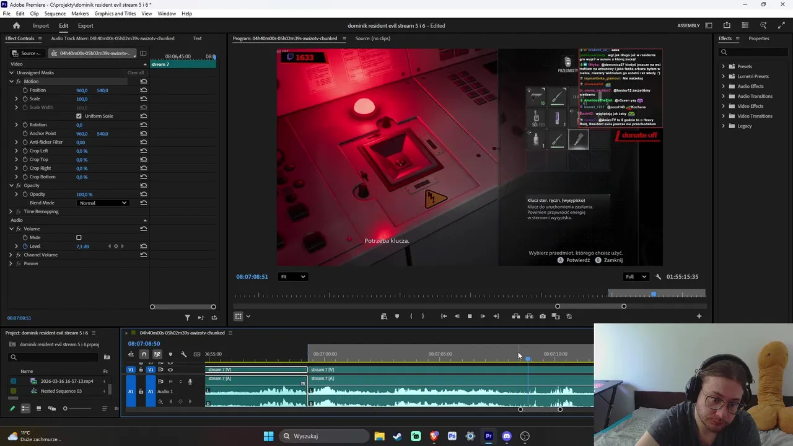Image resolution: width=793 pixels, height=446 pixels.
Task: Toggle Linked Selection in Timeline
Action: [157, 354]
